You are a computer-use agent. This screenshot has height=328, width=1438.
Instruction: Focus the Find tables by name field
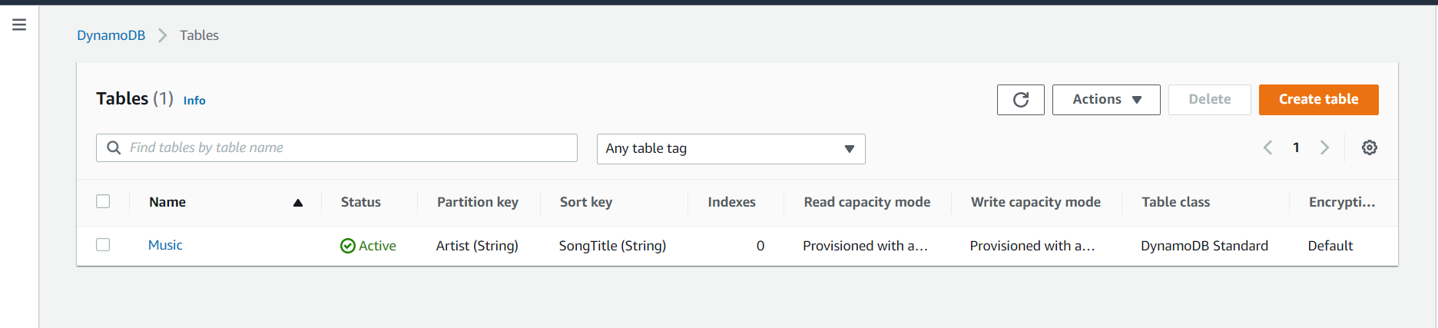pyautogui.click(x=346, y=147)
